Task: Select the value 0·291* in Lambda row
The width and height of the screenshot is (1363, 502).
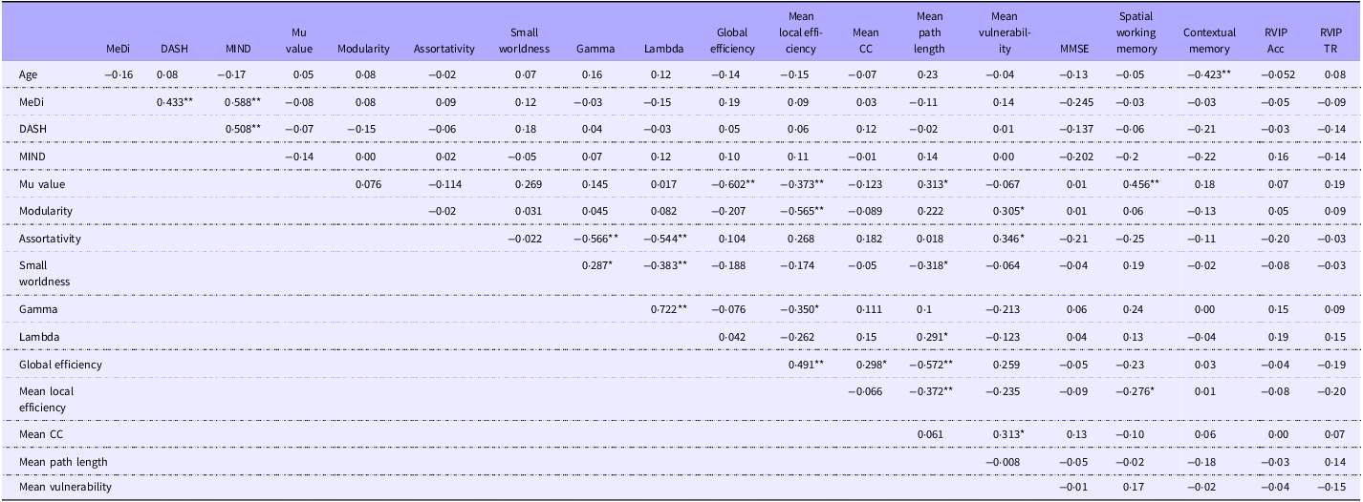Action: pyautogui.click(x=930, y=337)
